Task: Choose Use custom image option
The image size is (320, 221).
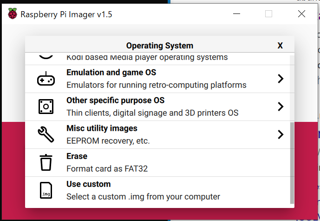Action: pos(157,191)
